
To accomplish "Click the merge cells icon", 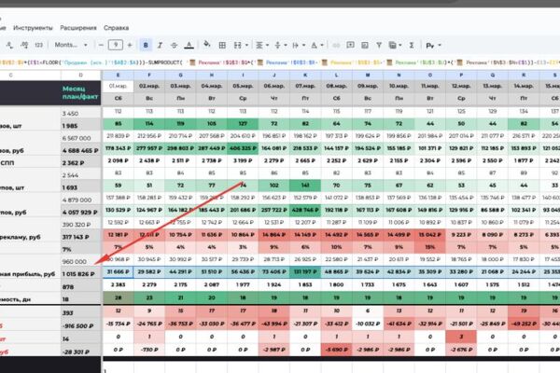I will point(237,45).
